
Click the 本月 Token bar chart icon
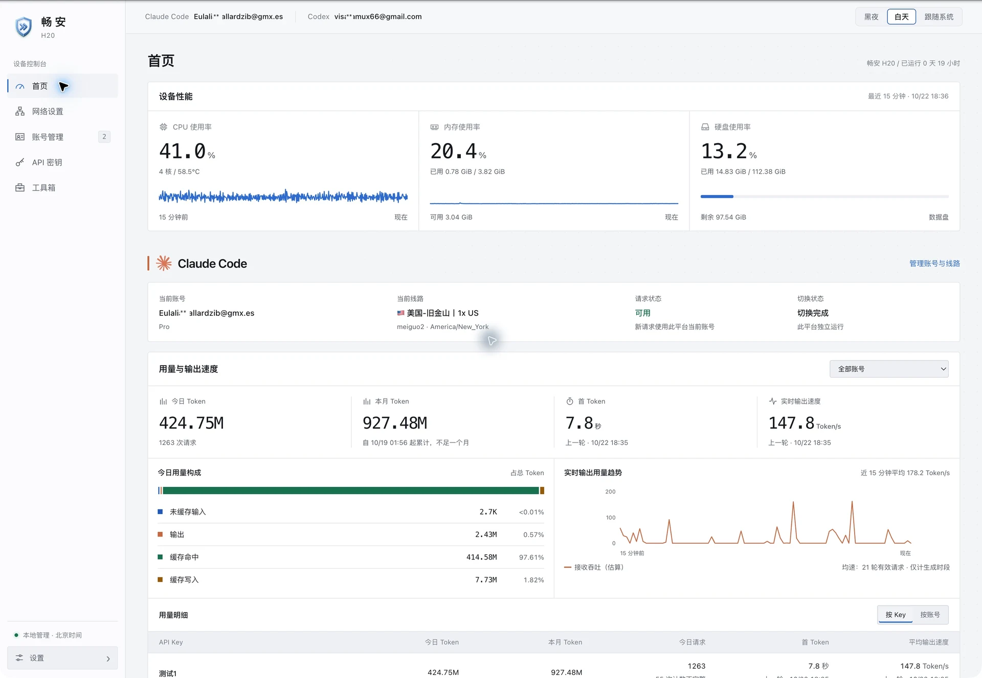click(367, 402)
